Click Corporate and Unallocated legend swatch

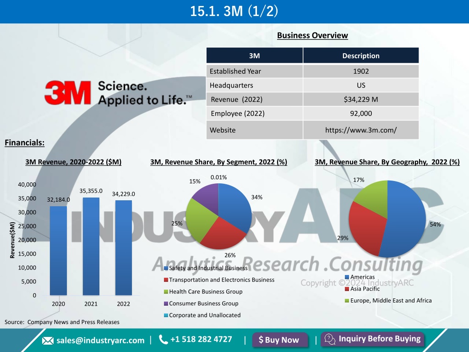[166, 315]
